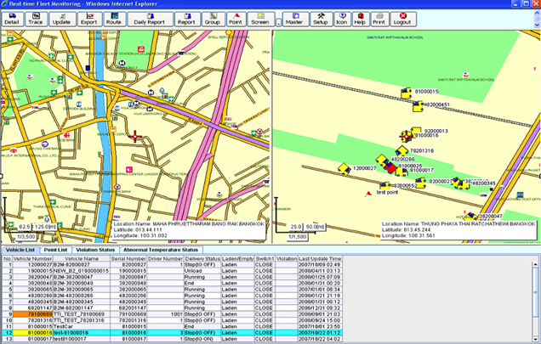Sort by Last Update Time column header
This screenshot has width=541, height=344.
click(x=320, y=258)
